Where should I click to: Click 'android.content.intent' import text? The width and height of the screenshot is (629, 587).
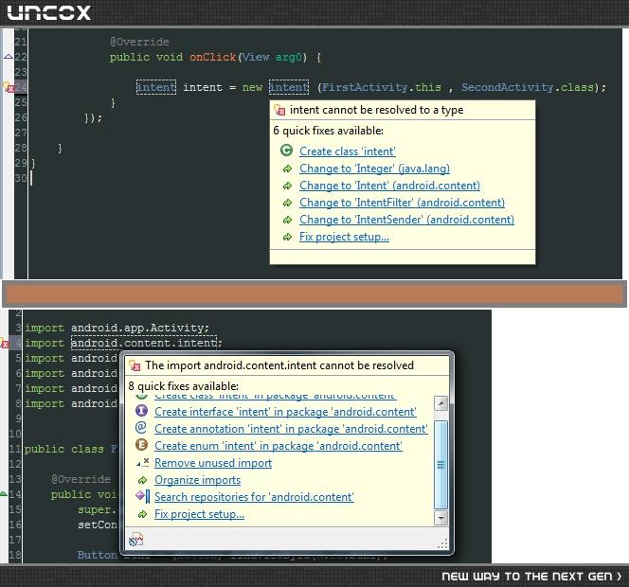pyautogui.click(x=144, y=343)
